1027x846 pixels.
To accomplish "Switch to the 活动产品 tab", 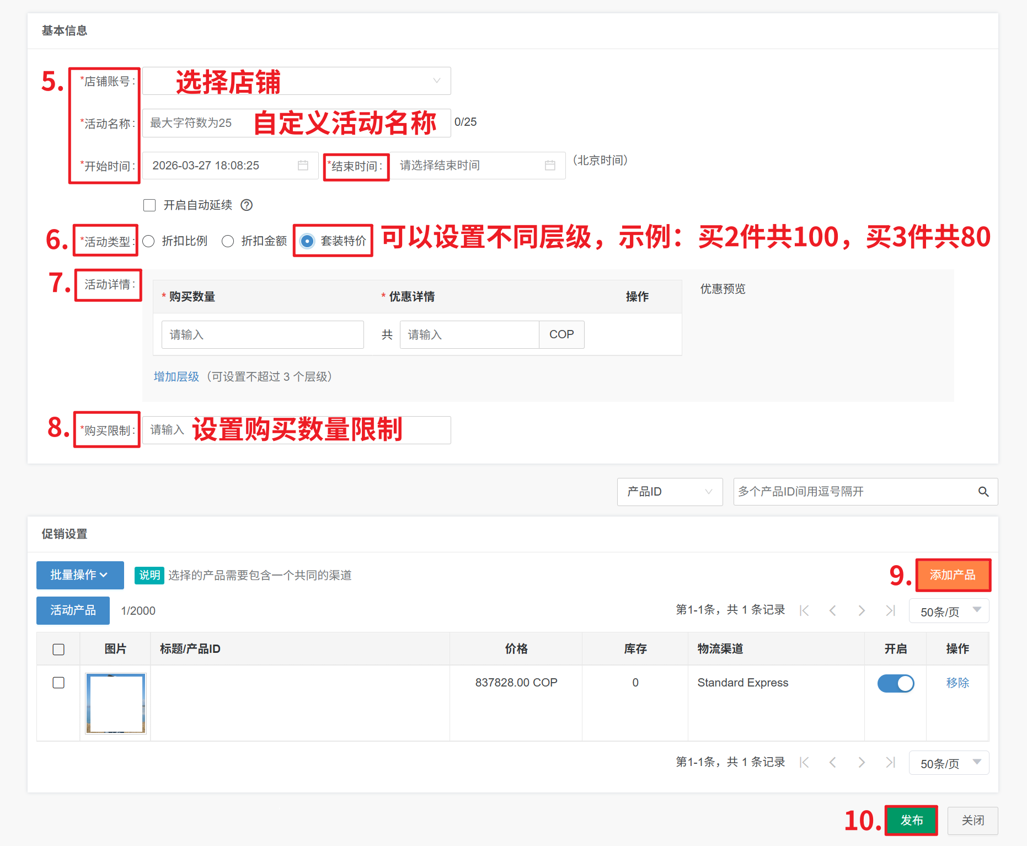I will (x=73, y=610).
